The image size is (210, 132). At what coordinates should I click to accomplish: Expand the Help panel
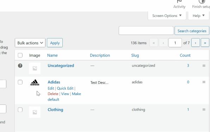tap(198, 16)
